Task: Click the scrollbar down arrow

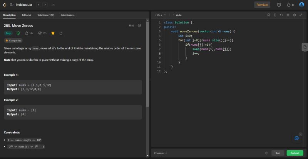Action: 147,156
